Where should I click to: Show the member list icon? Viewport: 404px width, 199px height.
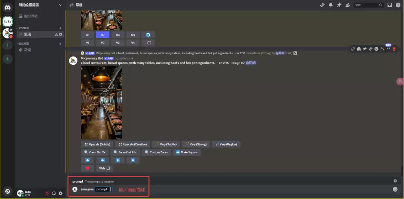(348, 5)
